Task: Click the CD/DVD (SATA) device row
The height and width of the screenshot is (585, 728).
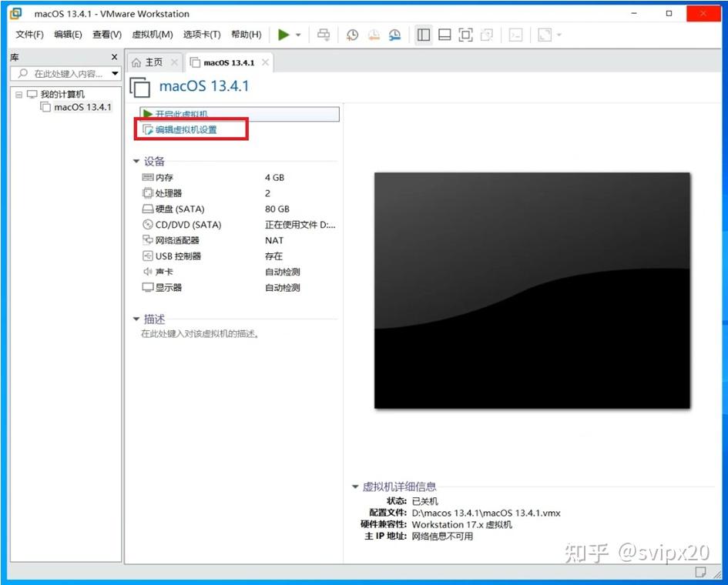Action: point(239,225)
